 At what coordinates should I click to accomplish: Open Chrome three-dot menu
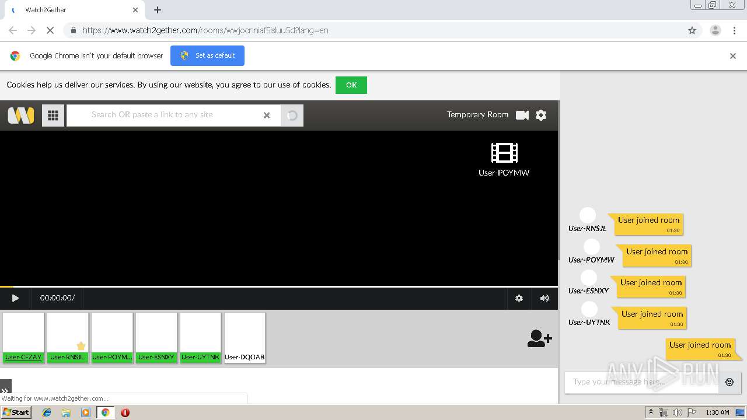click(x=734, y=30)
